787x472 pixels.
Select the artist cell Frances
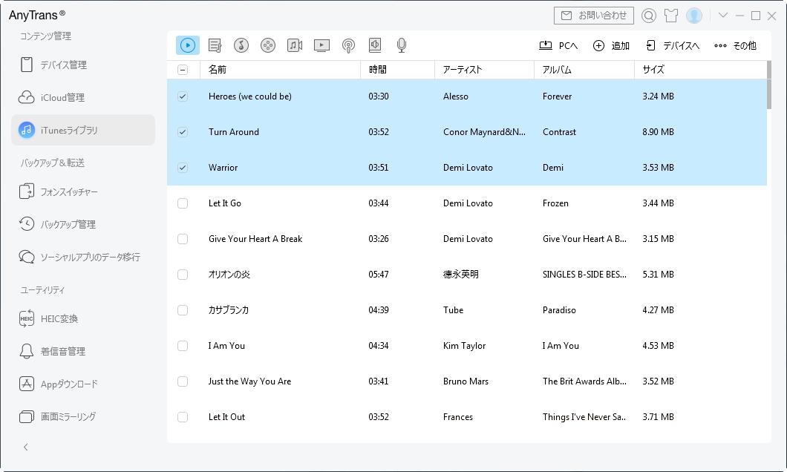458,417
